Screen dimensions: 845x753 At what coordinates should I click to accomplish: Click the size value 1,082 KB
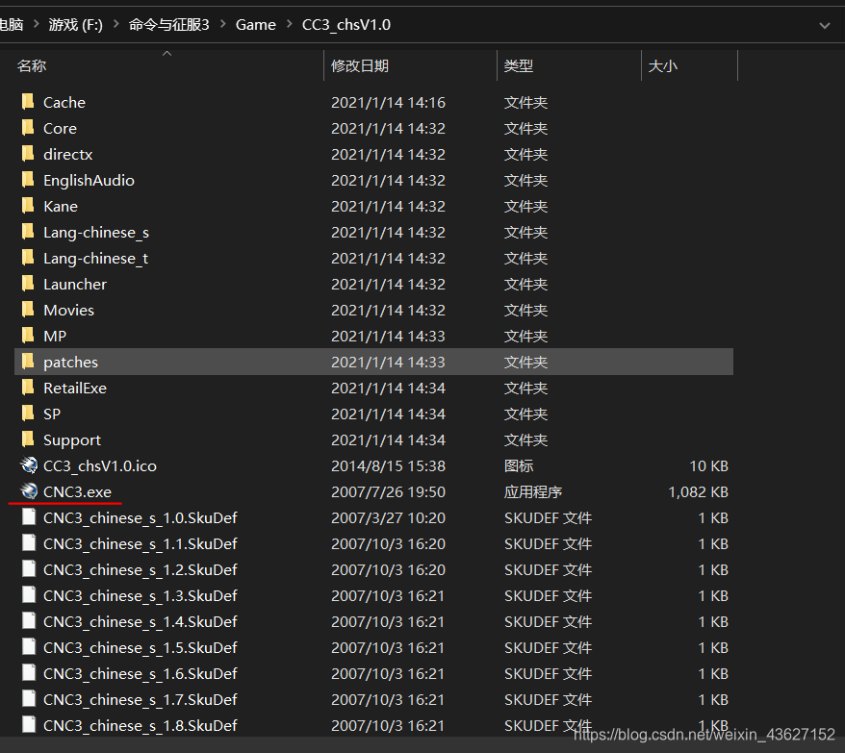tap(698, 491)
